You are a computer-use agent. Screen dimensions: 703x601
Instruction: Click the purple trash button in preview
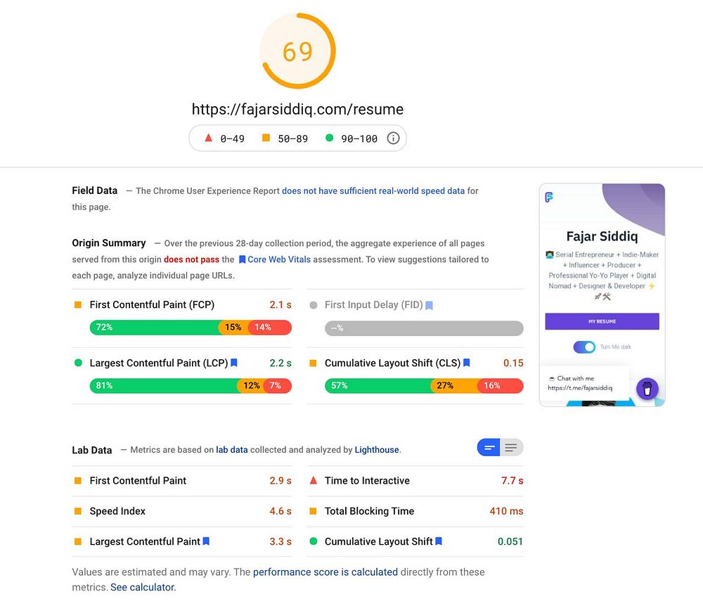click(647, 388)
